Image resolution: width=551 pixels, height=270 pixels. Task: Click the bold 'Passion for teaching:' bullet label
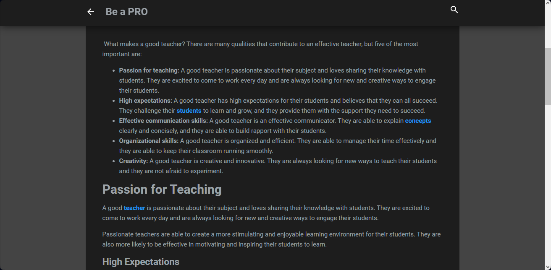[x=149, y=70]
